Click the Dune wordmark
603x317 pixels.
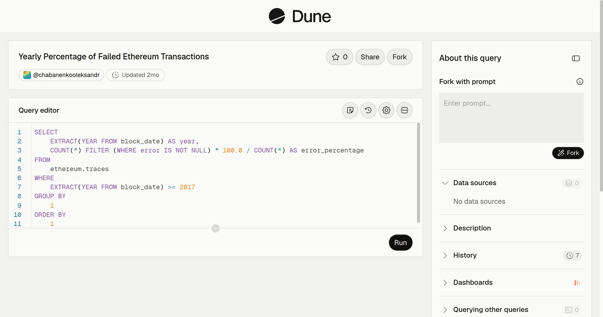point(311,16)
